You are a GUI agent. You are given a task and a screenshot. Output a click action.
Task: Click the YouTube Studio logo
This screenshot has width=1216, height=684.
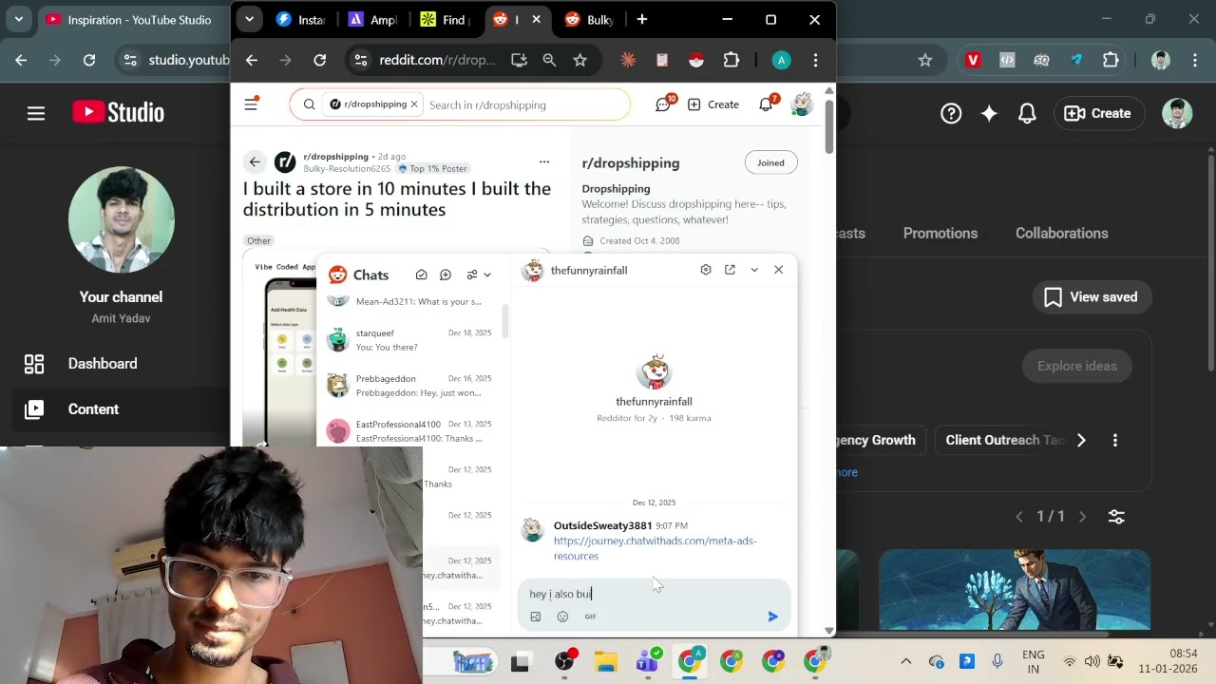(x=119, y=113)
